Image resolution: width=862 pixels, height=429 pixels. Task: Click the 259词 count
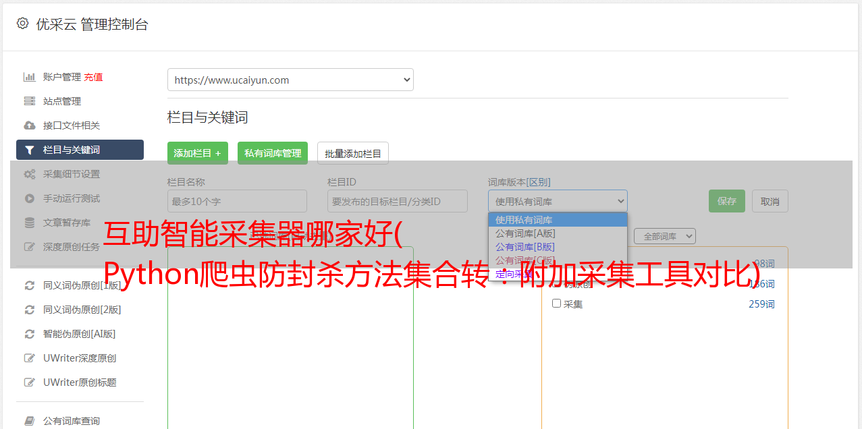(761, 304)
